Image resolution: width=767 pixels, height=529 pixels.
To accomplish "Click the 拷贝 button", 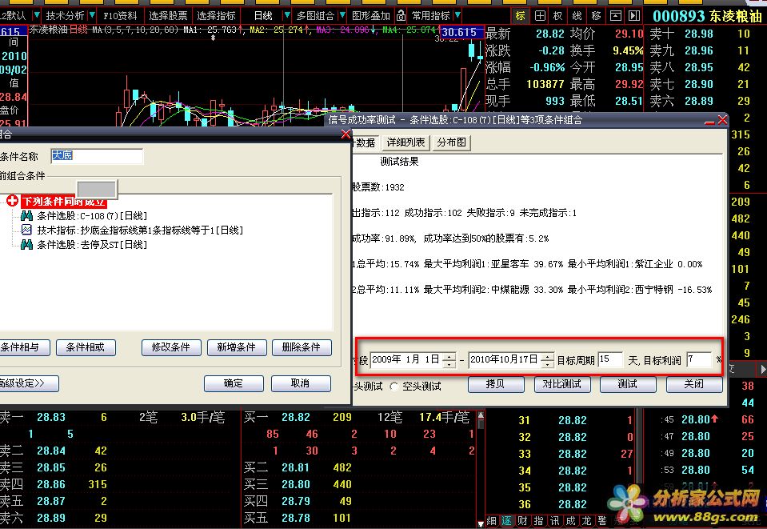I will (x=496, y=384).
